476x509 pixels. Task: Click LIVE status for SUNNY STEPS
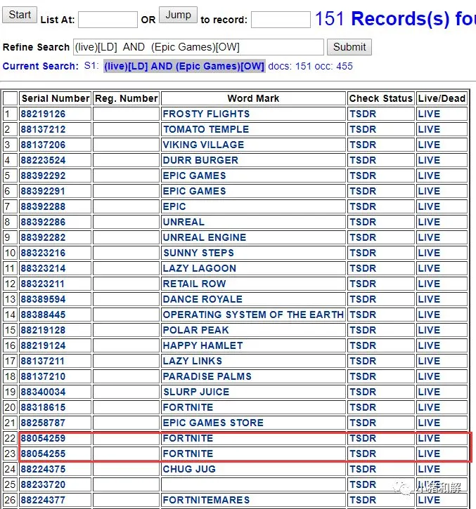point(429,253)
